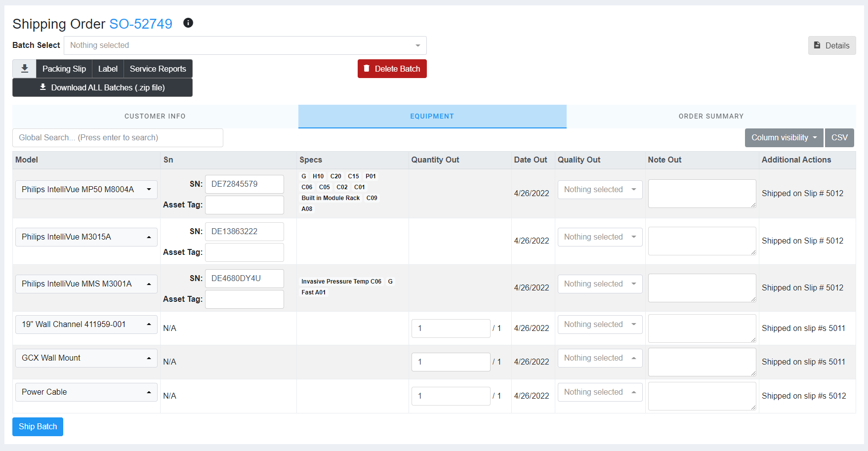Export the table as CSV

(839, 138)
